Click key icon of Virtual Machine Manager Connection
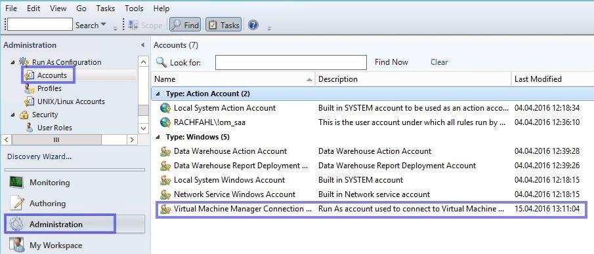Screen dimensions: 594x254 pyautogui.click(x=165, y=209)
